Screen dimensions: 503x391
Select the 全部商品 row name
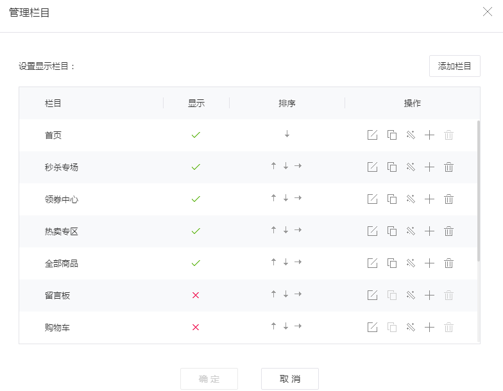point(62,263)
